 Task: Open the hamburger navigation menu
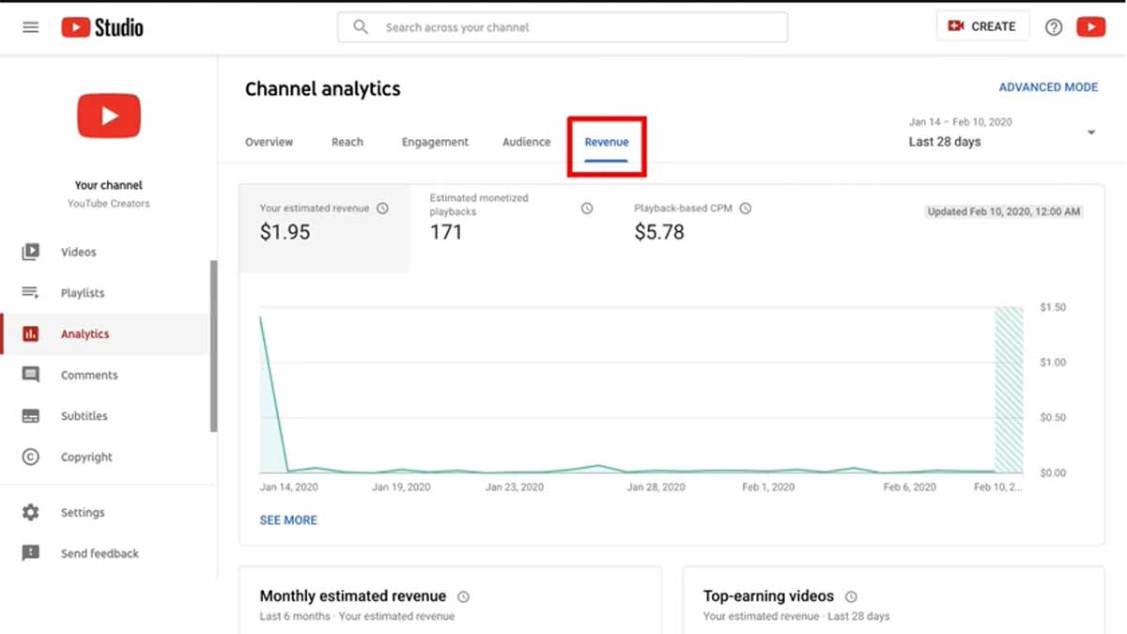31,27
